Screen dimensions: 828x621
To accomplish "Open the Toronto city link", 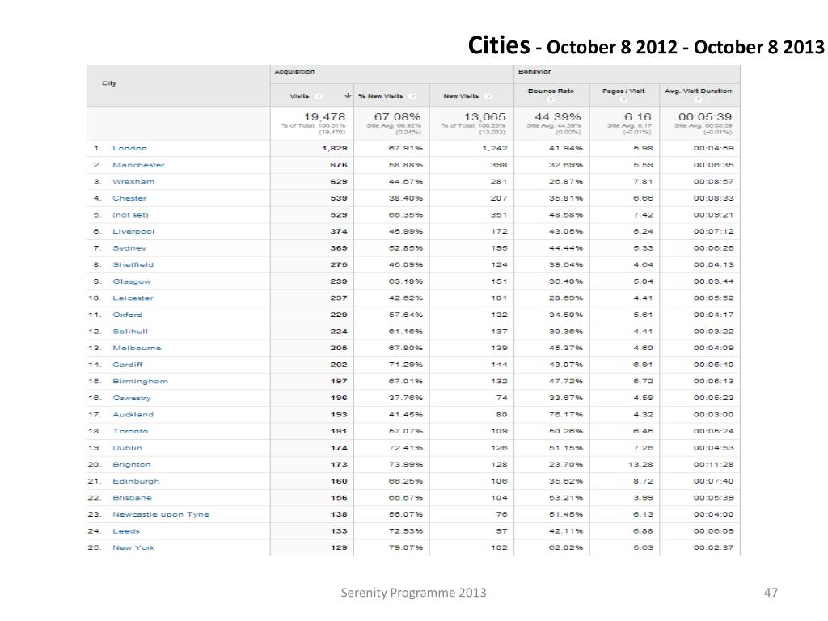I will (130, 431).
